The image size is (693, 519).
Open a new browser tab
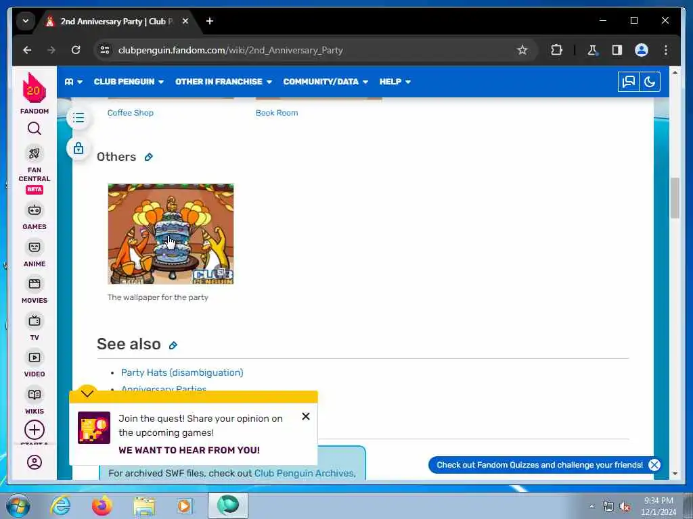[210, 21]
